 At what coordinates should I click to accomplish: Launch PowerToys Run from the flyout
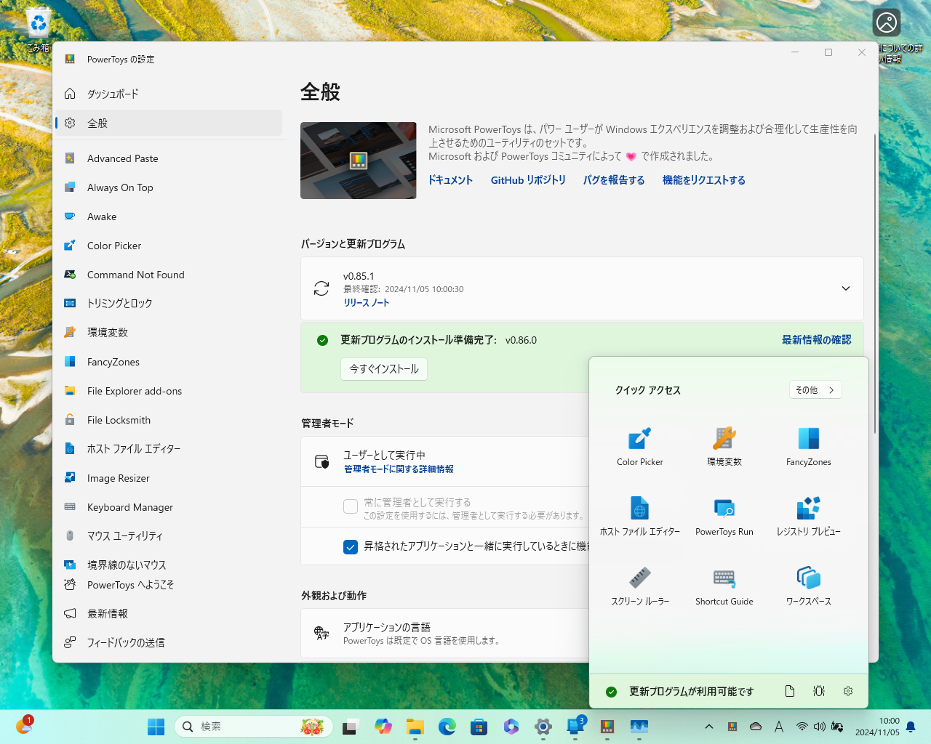pos(724,517)
